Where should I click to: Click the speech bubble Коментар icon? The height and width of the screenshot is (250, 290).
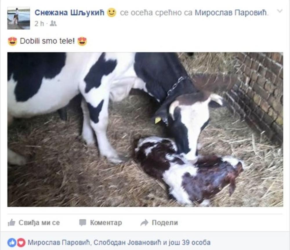tap(82, 223)
